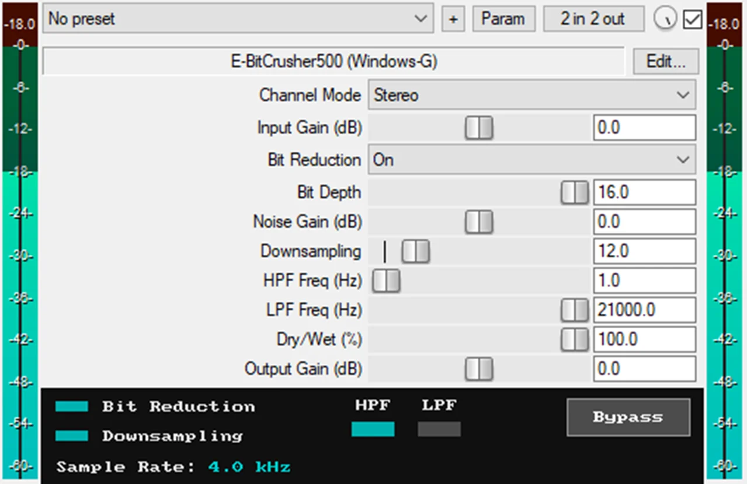Click the HPF Freq value field
This screenshot has width=747, height=484.
[645, 281]
